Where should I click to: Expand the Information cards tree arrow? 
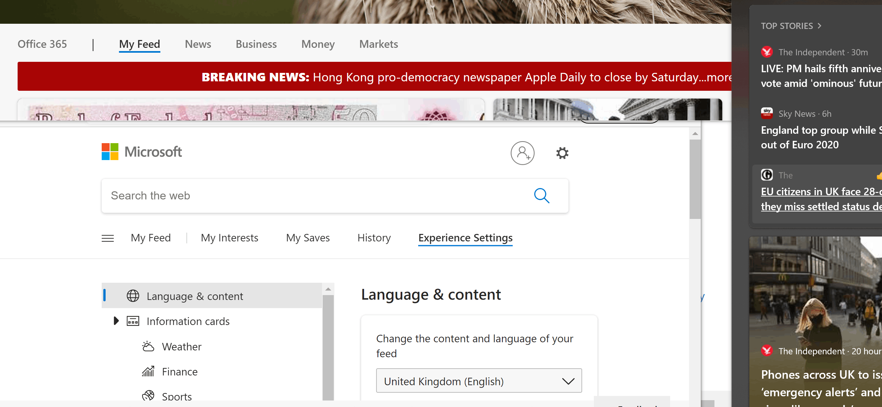(116, 320)
